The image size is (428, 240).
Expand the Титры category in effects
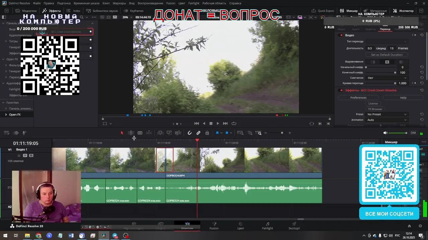coord(6,41)
